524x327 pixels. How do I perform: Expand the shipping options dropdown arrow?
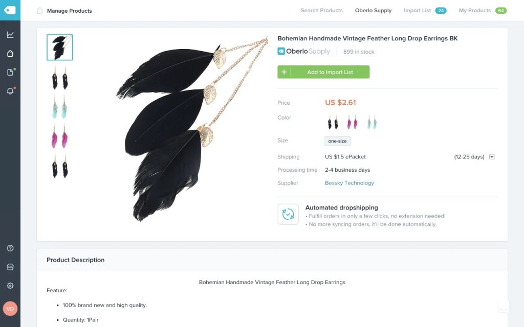click(492, 157)
